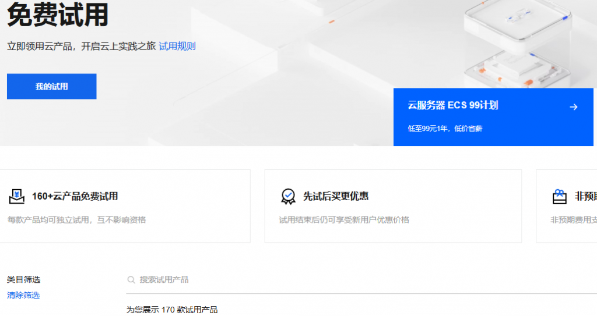The width and height of the screenshot is (597, 316).
Task: Click the magnifier search icon
Action: tap(131, 280)
